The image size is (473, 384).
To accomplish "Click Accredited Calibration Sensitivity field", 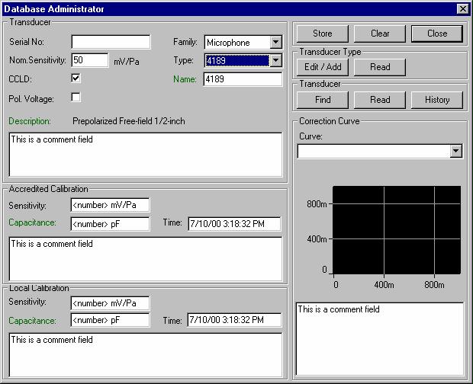I will click(110, 205).
